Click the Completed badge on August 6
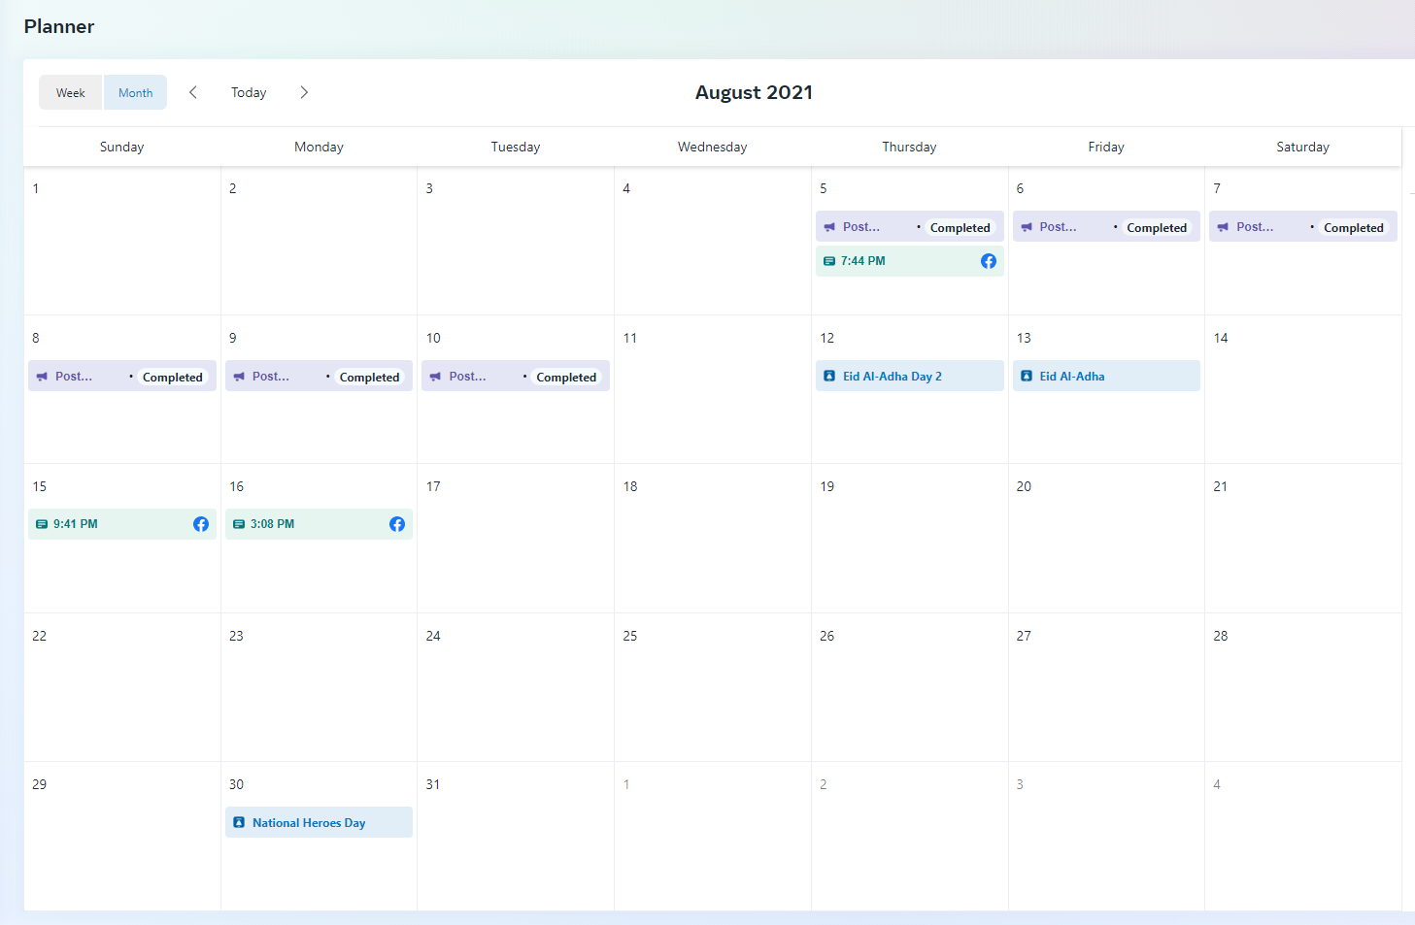 tap(1157, 228)
